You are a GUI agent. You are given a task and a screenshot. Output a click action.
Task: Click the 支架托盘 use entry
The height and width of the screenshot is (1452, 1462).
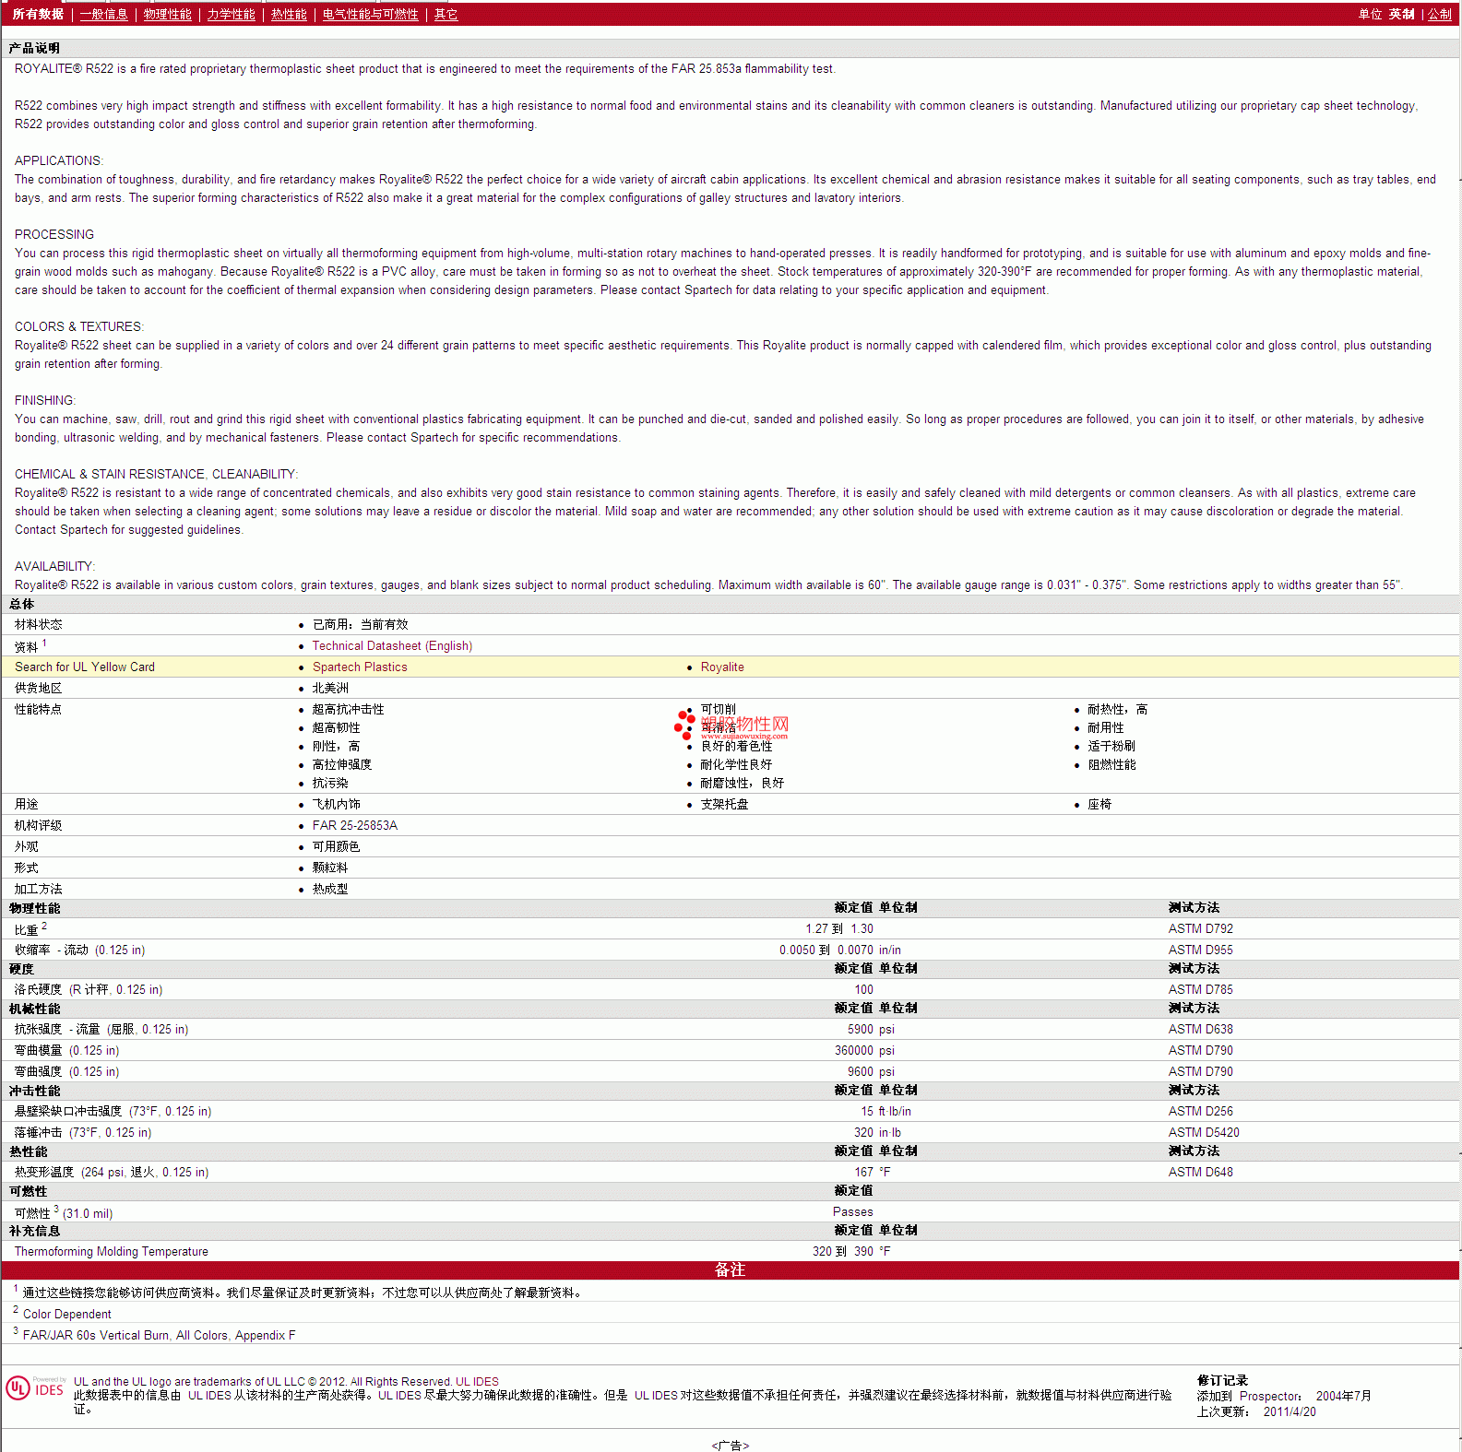(724, 805)
